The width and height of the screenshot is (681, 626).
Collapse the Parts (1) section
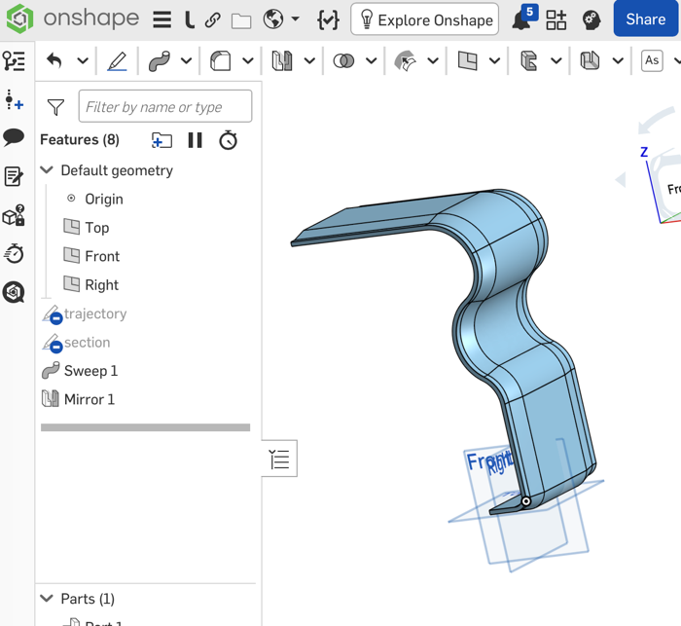coord(47,599)
